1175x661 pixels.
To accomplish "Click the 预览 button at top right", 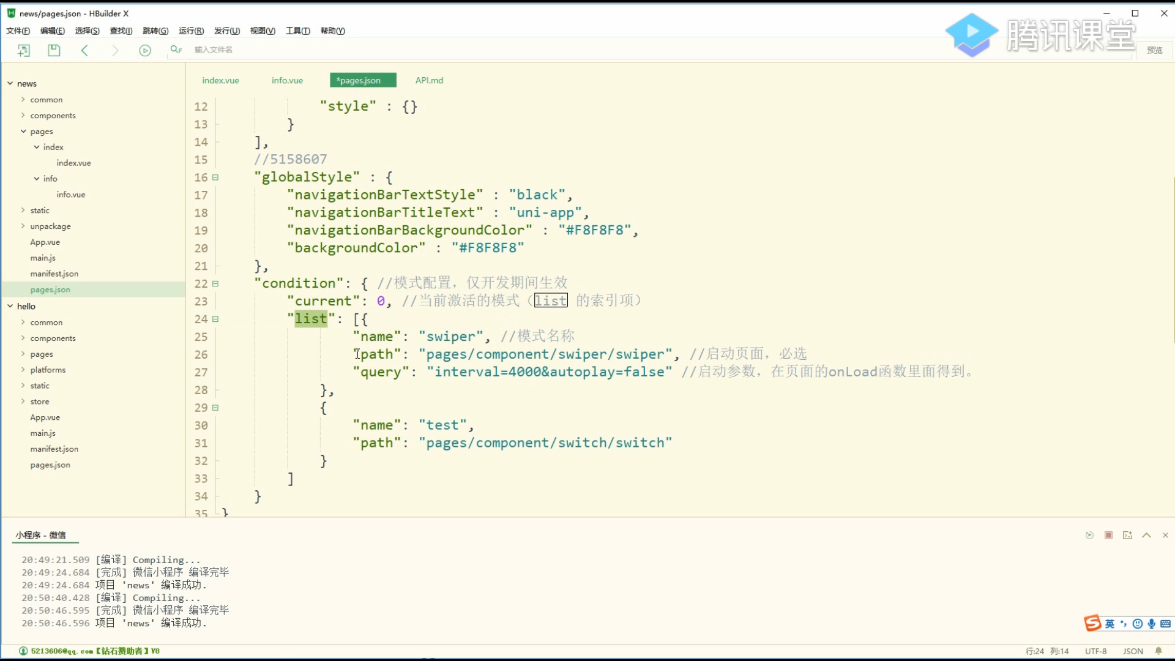I will point(1155,50).
